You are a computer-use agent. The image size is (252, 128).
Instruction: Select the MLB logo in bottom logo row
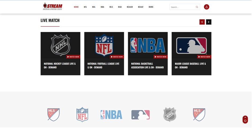pos(141,115)
